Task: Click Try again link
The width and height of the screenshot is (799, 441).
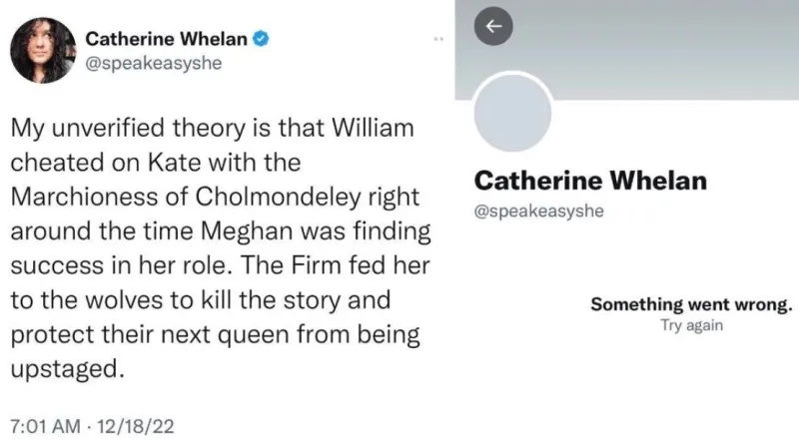Action: (x=691, y=325)
